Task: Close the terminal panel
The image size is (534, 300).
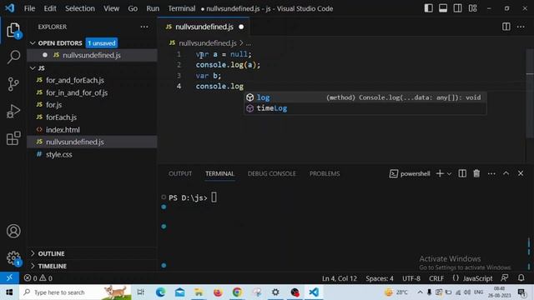Action: pos(521,173)
